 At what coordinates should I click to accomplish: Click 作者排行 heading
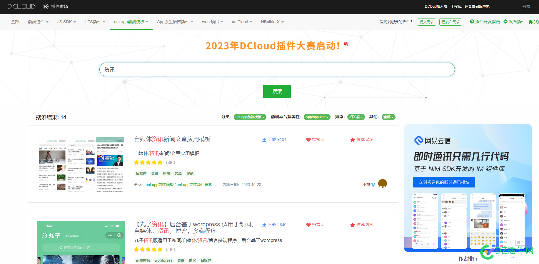468,259
